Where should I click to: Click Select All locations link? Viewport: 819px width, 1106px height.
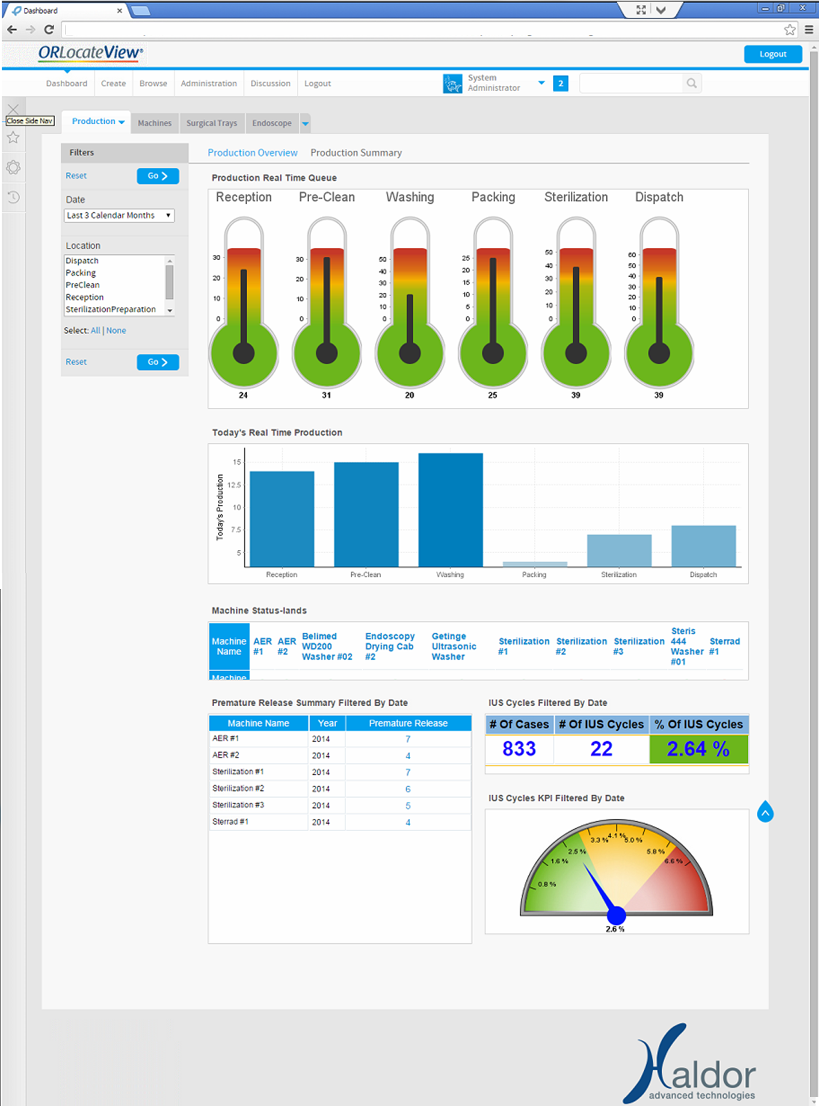pyautogui.click(x=95, y=331)
